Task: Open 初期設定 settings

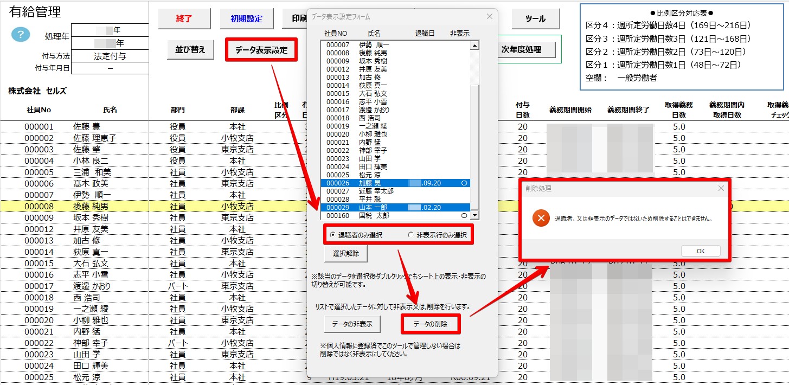Action: (246, 19)
